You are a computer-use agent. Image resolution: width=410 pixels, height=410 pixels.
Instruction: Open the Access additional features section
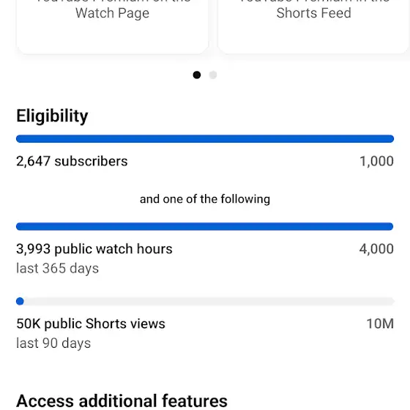tap(122, 401)
